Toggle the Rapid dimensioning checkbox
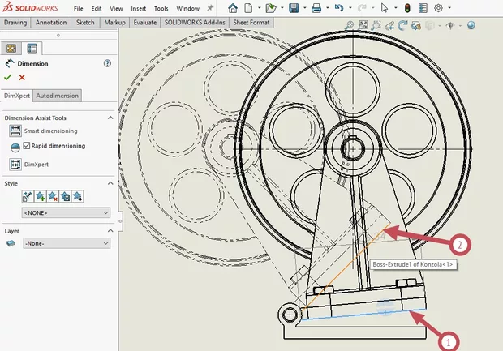Screen dimensions: 503x351 click(x=27, y=146)
